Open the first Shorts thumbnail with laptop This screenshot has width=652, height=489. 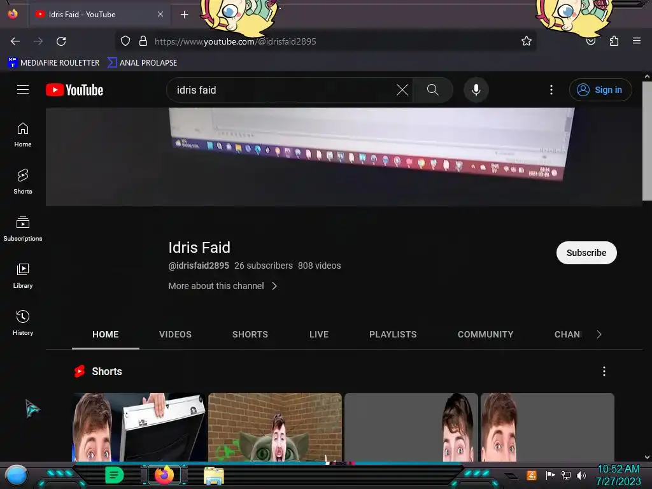pos(139,427)
